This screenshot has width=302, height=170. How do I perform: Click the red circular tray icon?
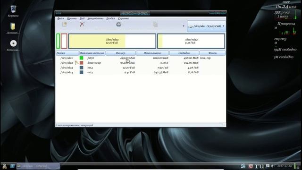click(251, 166)
